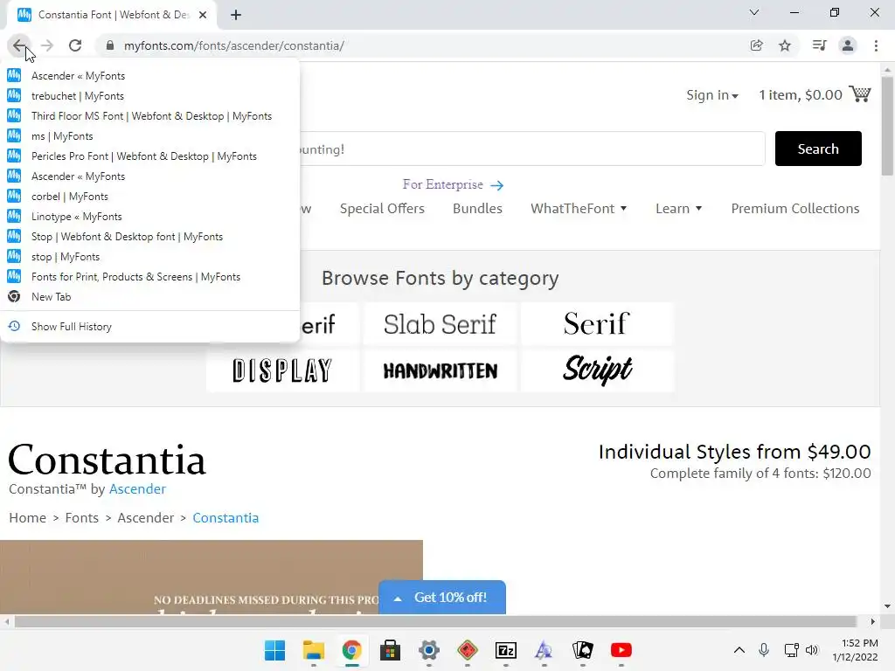The image size is (895, 671).
Task: Go back to first 'Ascender « MyFonts' history entry
Action: pyautogui.click(x=149, y=76)
